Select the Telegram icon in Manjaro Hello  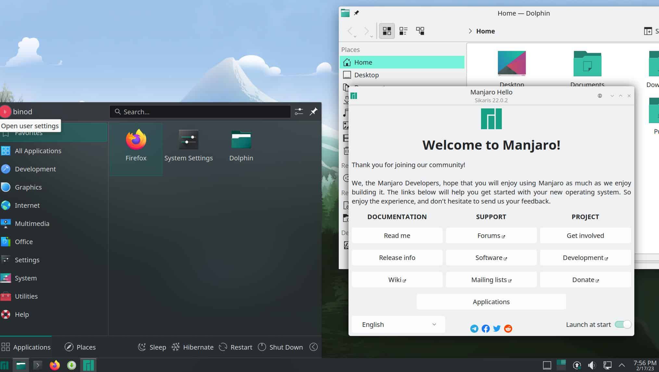pos(474,329)
